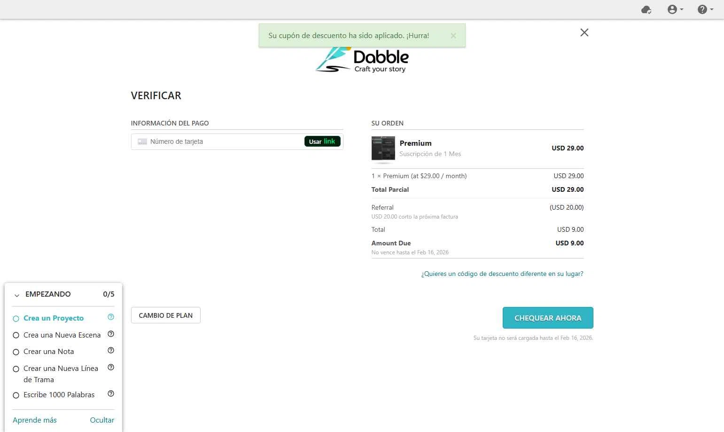The width and height of the screenshot is (724, 432).
Task: Open help for Crear una Nota
Action: pyautogui.click(x=111, y=350)
